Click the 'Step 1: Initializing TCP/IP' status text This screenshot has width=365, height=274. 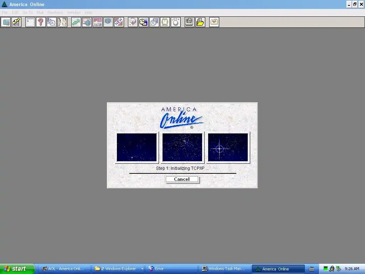click(x=182, y=168)
